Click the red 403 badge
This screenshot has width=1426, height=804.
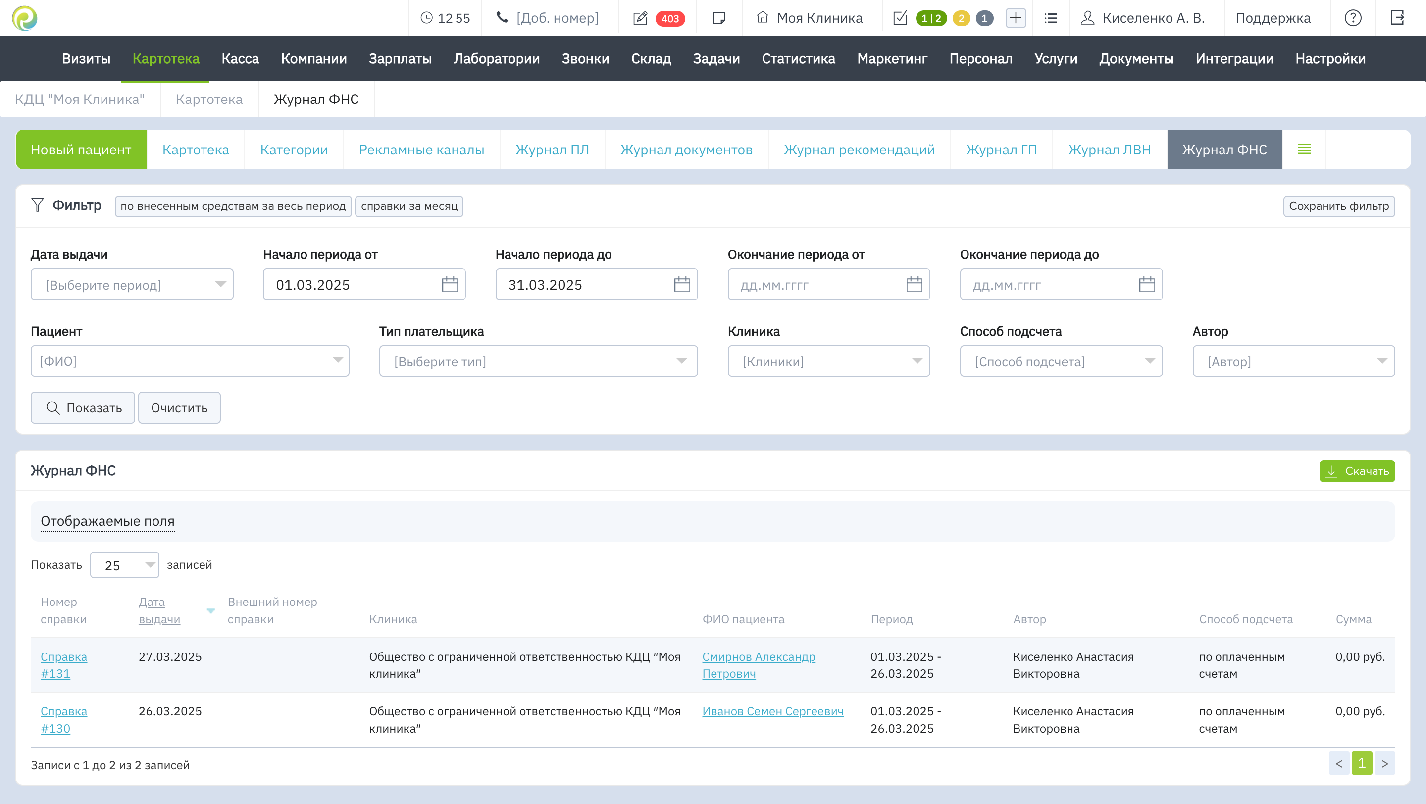pos(670,18)
